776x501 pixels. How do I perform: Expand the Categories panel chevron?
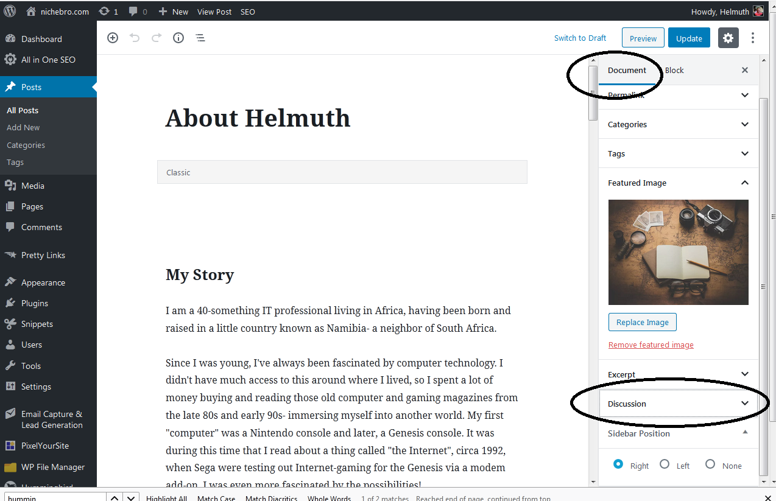(x=745, y=124)
